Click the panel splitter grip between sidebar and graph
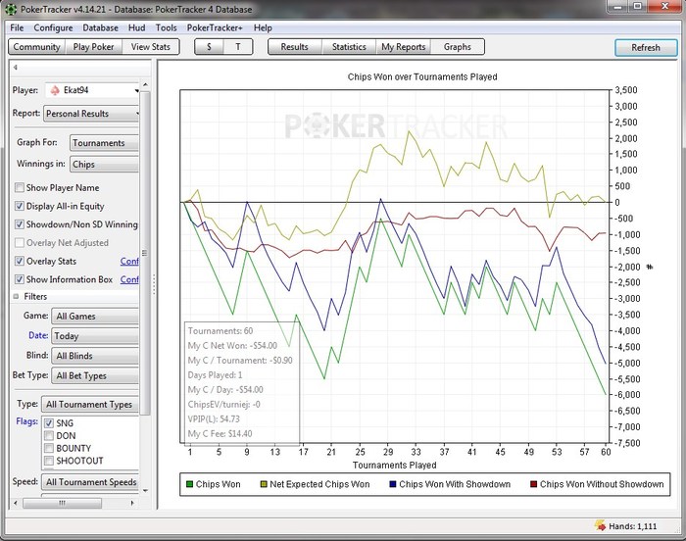Screen dimensions: 686x541 154,284
